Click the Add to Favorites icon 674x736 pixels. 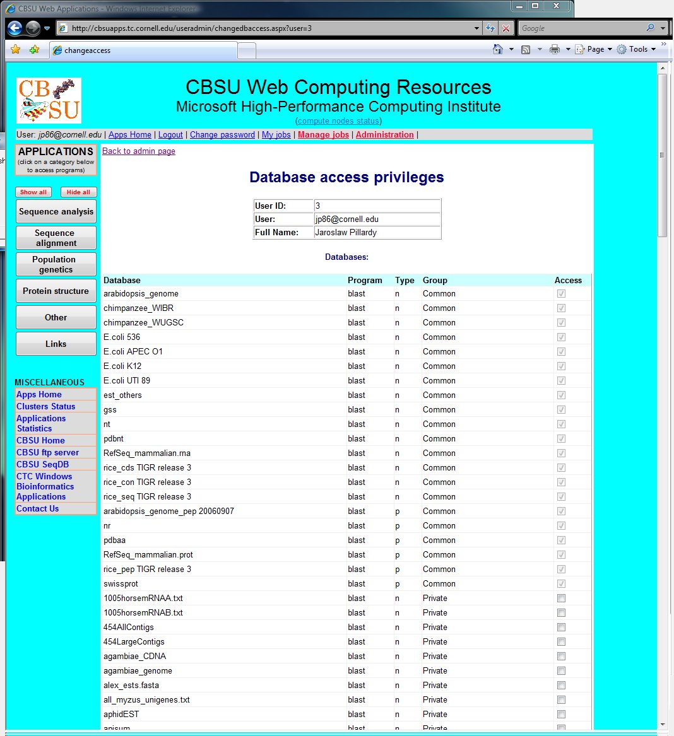[x=34, y=50]
